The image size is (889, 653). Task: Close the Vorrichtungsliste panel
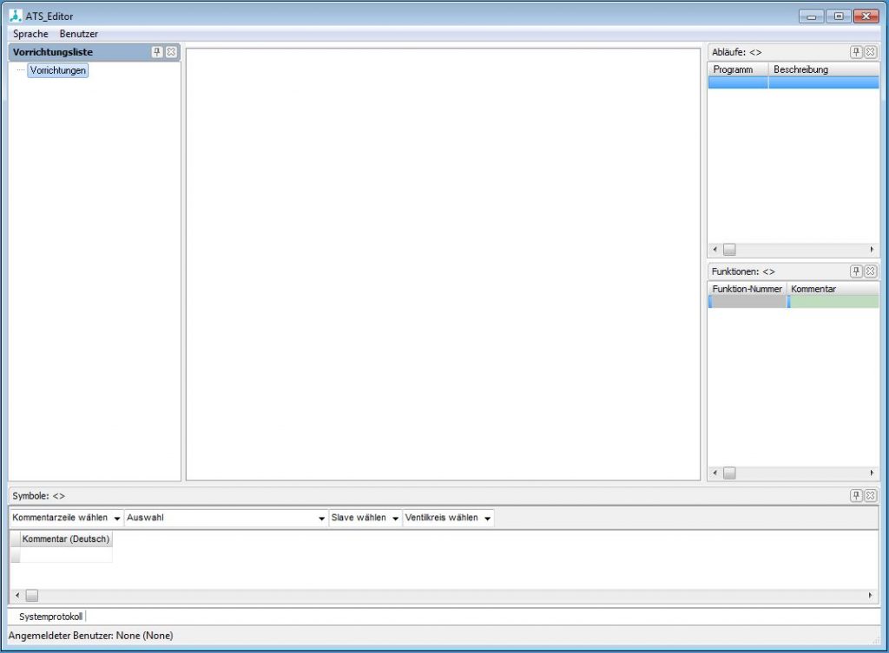(x=172, y=52)
